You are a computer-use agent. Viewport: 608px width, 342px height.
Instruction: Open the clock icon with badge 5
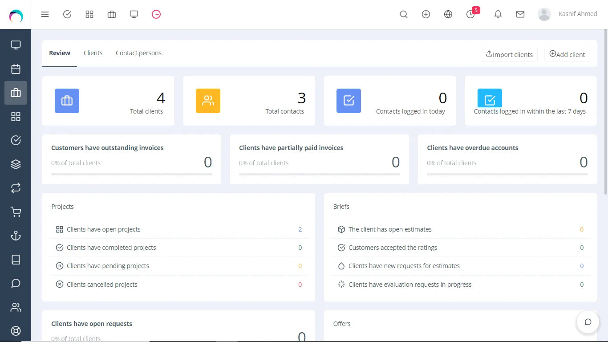471,14
